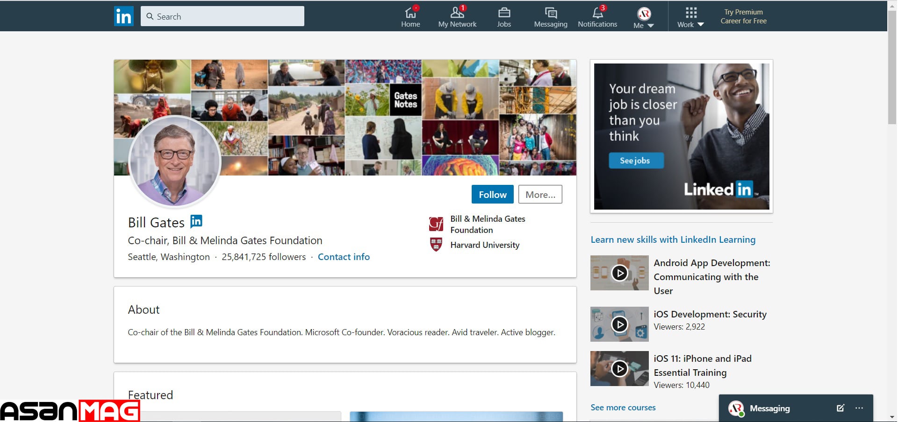Click 25,841,725 followers text

[x=264, y=257]
